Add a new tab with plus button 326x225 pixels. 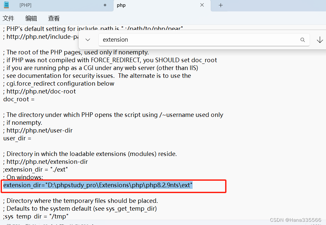221,5
